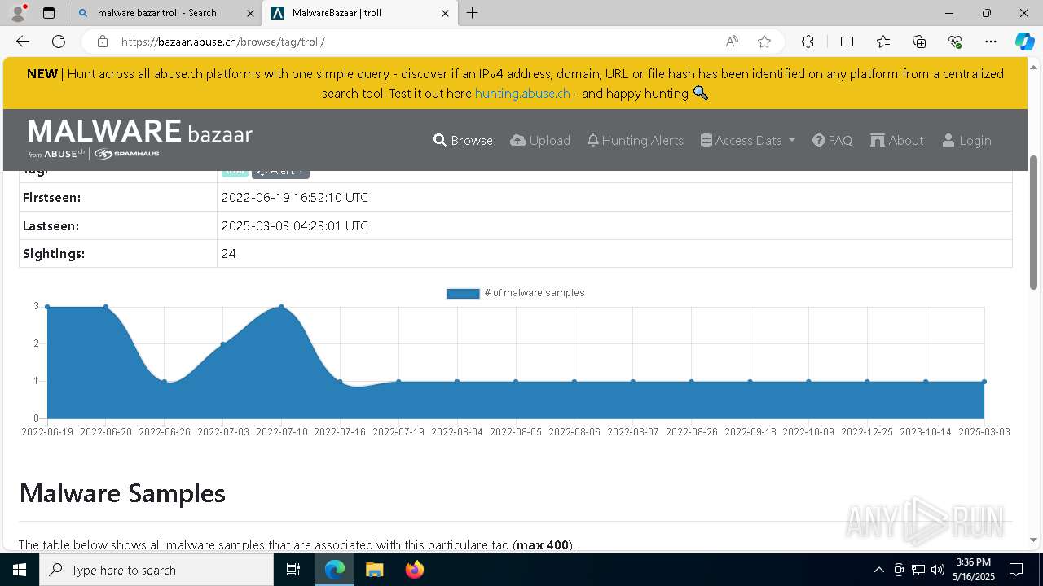1043x586 pixels.
Task: Open profile avatar icon
Action: click(18, 13)
